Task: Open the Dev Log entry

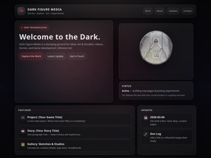Action: pyautogui.click(x=167, y=137)
